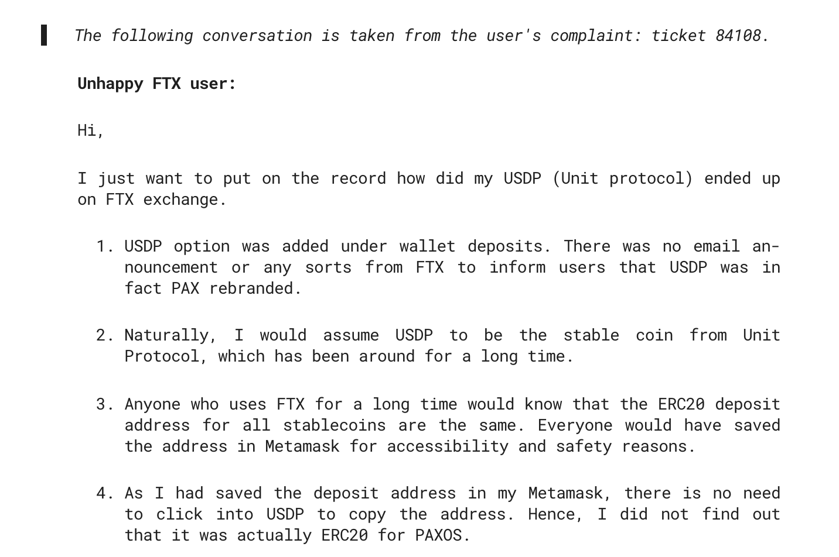The height and width of the screenshot is (557, 839).
Task: Click the list number 1 marker
Action: coord(104,246)
